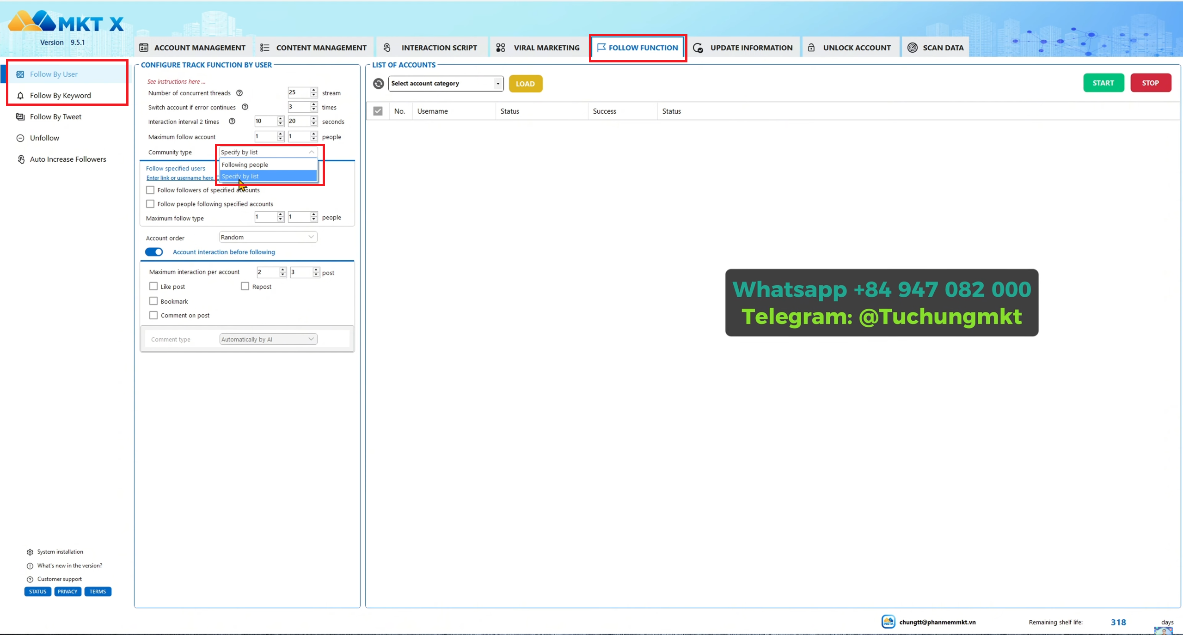Click the Follow Function flag icon

pos(601,48)
